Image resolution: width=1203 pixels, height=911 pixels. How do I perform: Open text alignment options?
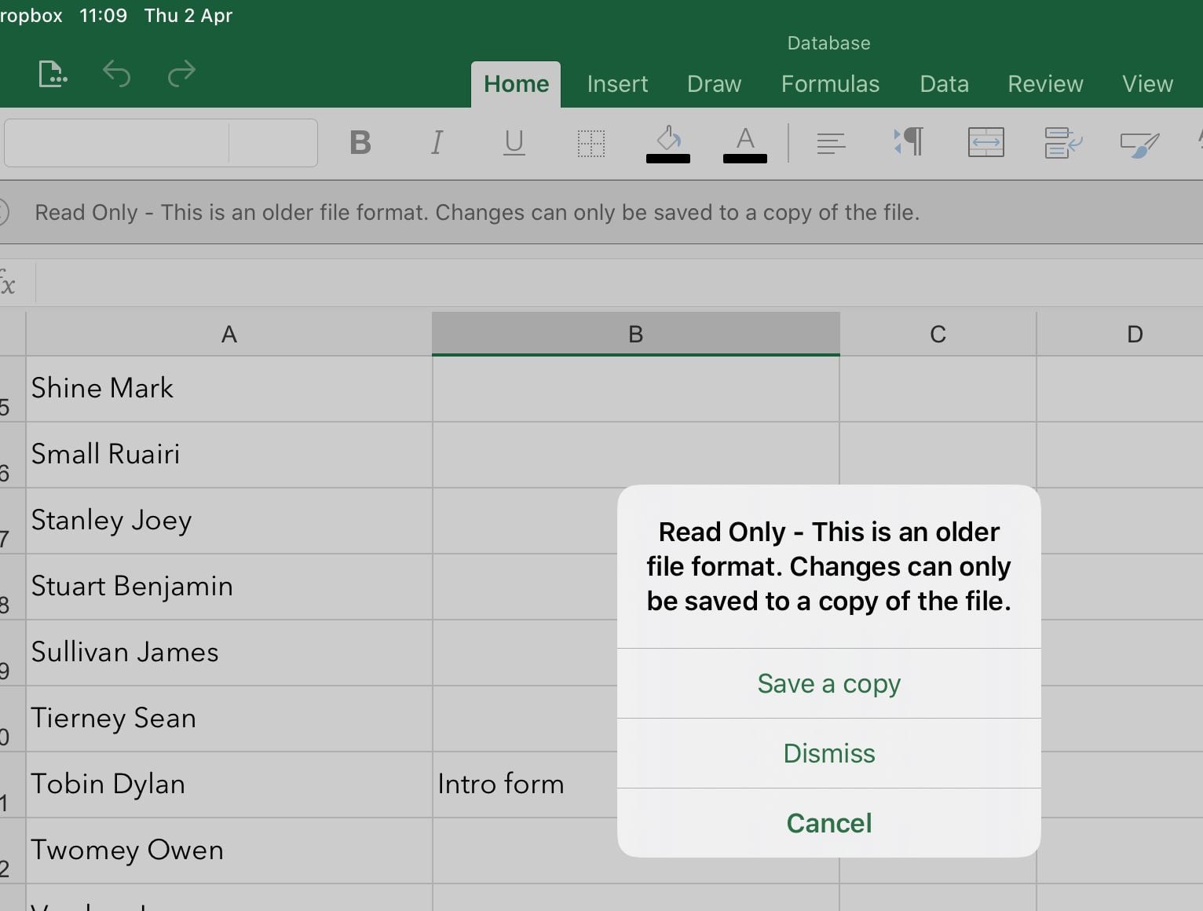click(831, 143)
